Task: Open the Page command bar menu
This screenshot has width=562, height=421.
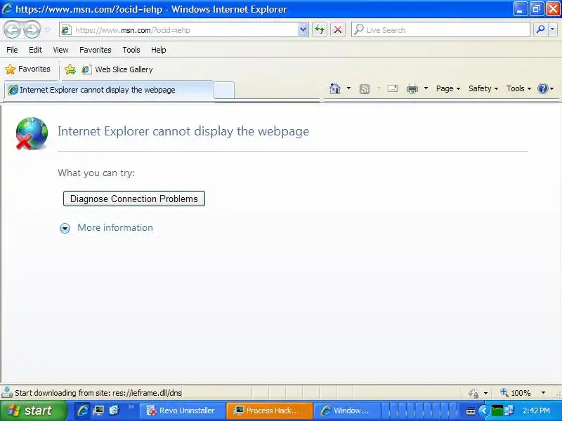Action: [x=448, y=88]
